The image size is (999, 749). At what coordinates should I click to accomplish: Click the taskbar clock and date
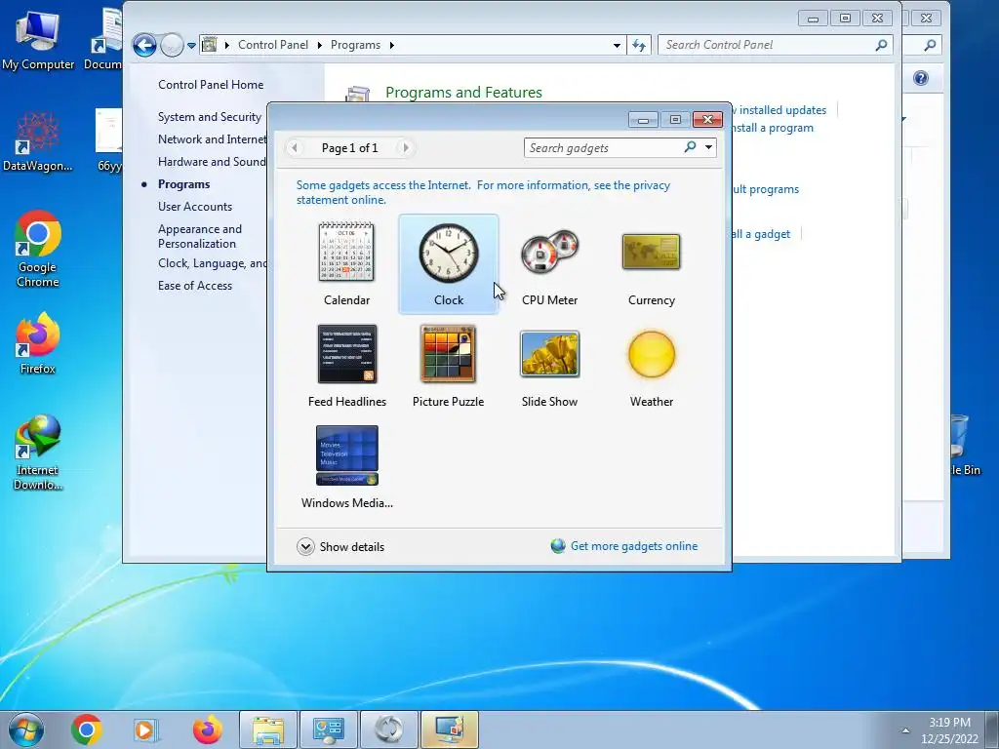[x=949, y=729]
